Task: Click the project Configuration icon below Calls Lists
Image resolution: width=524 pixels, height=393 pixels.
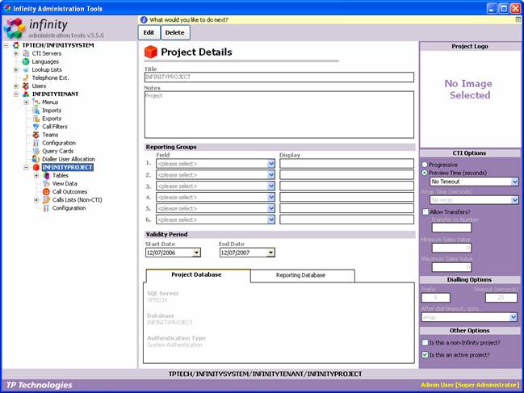Action: 47,208
